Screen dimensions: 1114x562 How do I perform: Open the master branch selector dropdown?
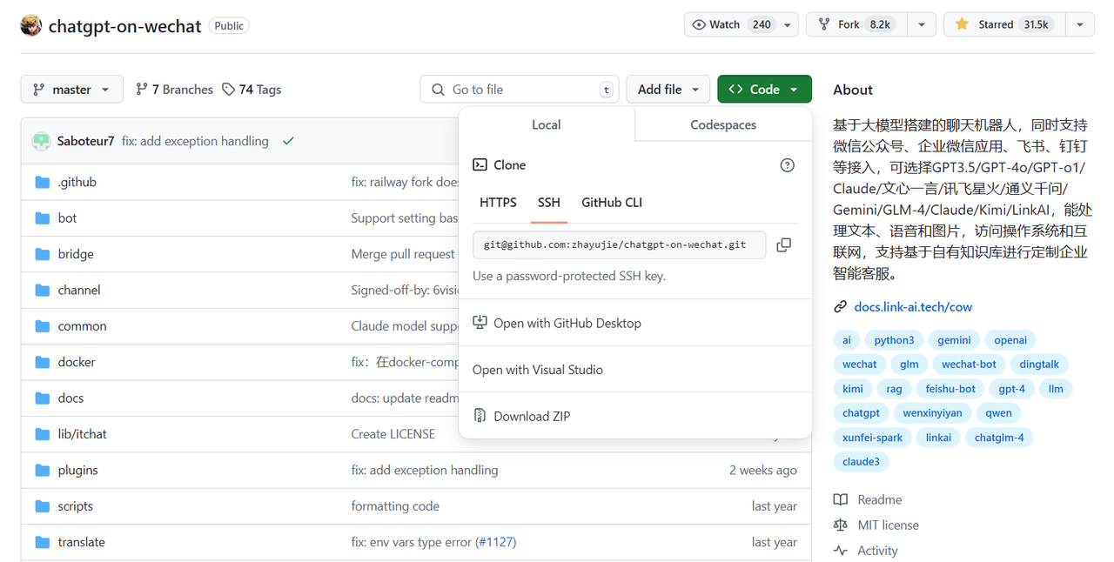click(x=72, y=90)
